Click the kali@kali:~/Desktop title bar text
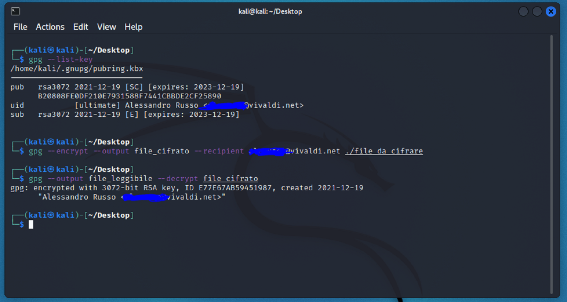 271,11
